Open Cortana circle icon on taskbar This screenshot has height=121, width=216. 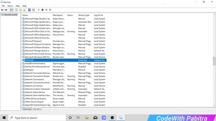70,118
